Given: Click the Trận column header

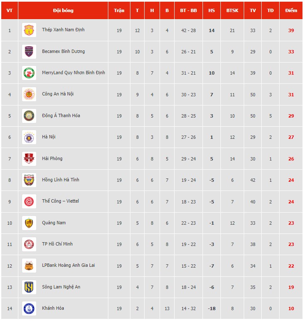Looking at the screenshot, I should coord(119,10).
